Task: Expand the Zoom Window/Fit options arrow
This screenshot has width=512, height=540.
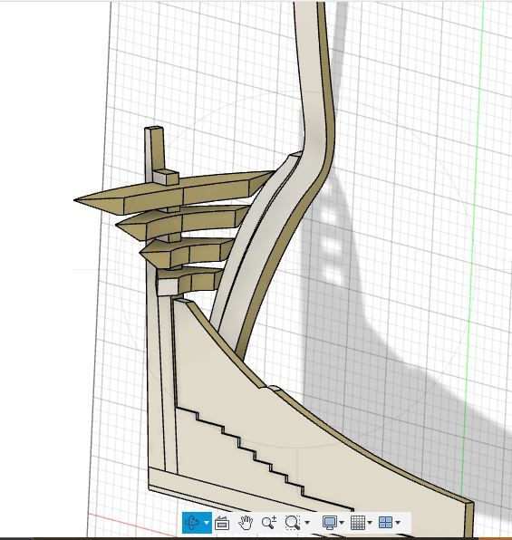Action: click(x=307, y=523)
